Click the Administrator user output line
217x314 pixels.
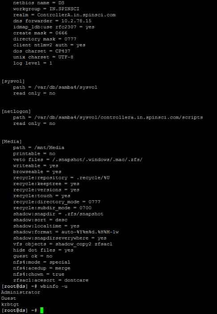tap(20, 293)
